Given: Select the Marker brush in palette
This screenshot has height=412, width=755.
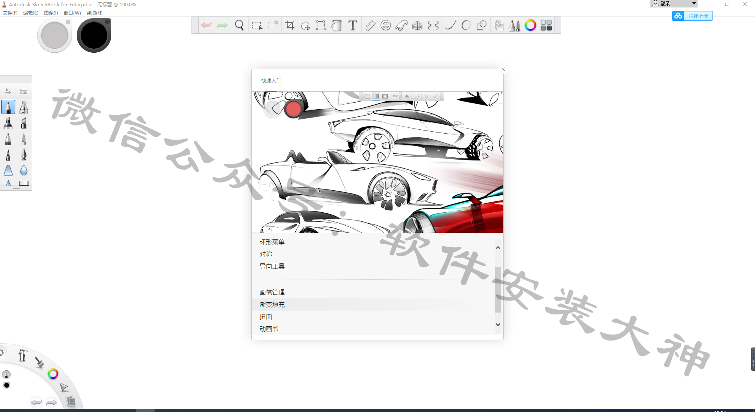Looking at the screenshot, I should click(x=8, y=123).
